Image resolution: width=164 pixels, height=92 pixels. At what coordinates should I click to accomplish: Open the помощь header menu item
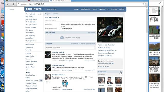pos(114,9)
